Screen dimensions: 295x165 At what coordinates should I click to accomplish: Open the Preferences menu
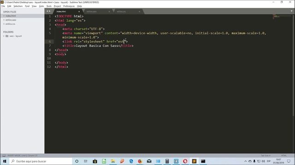coord(69,6)
